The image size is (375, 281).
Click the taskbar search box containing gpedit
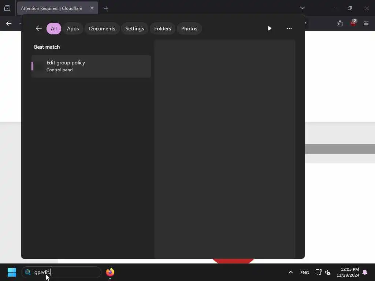(x=61, y=272)
